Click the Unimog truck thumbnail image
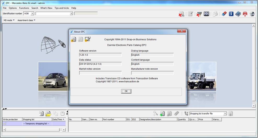 click(x=202, y=76)
